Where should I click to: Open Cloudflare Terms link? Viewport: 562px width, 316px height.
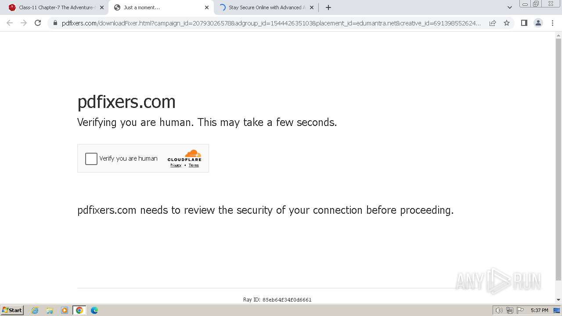coord(194,165)
